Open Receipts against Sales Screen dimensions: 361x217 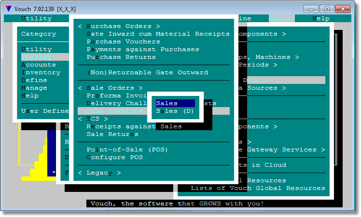click(134, 126)
